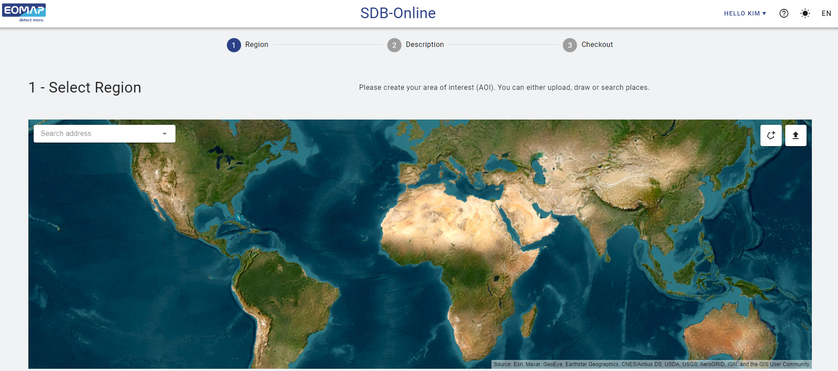This screenshot has height=371, width=838.
Task: Expand the Search address dropdown arrow
Action: pyautogui.click(x=164, y=134)
